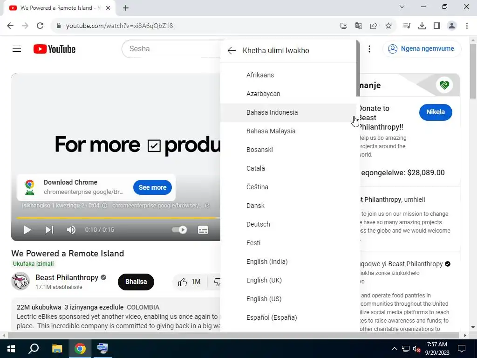This screenshot has height=358, width=477.
Task: Switch language to English (US)
Action: 288,299
